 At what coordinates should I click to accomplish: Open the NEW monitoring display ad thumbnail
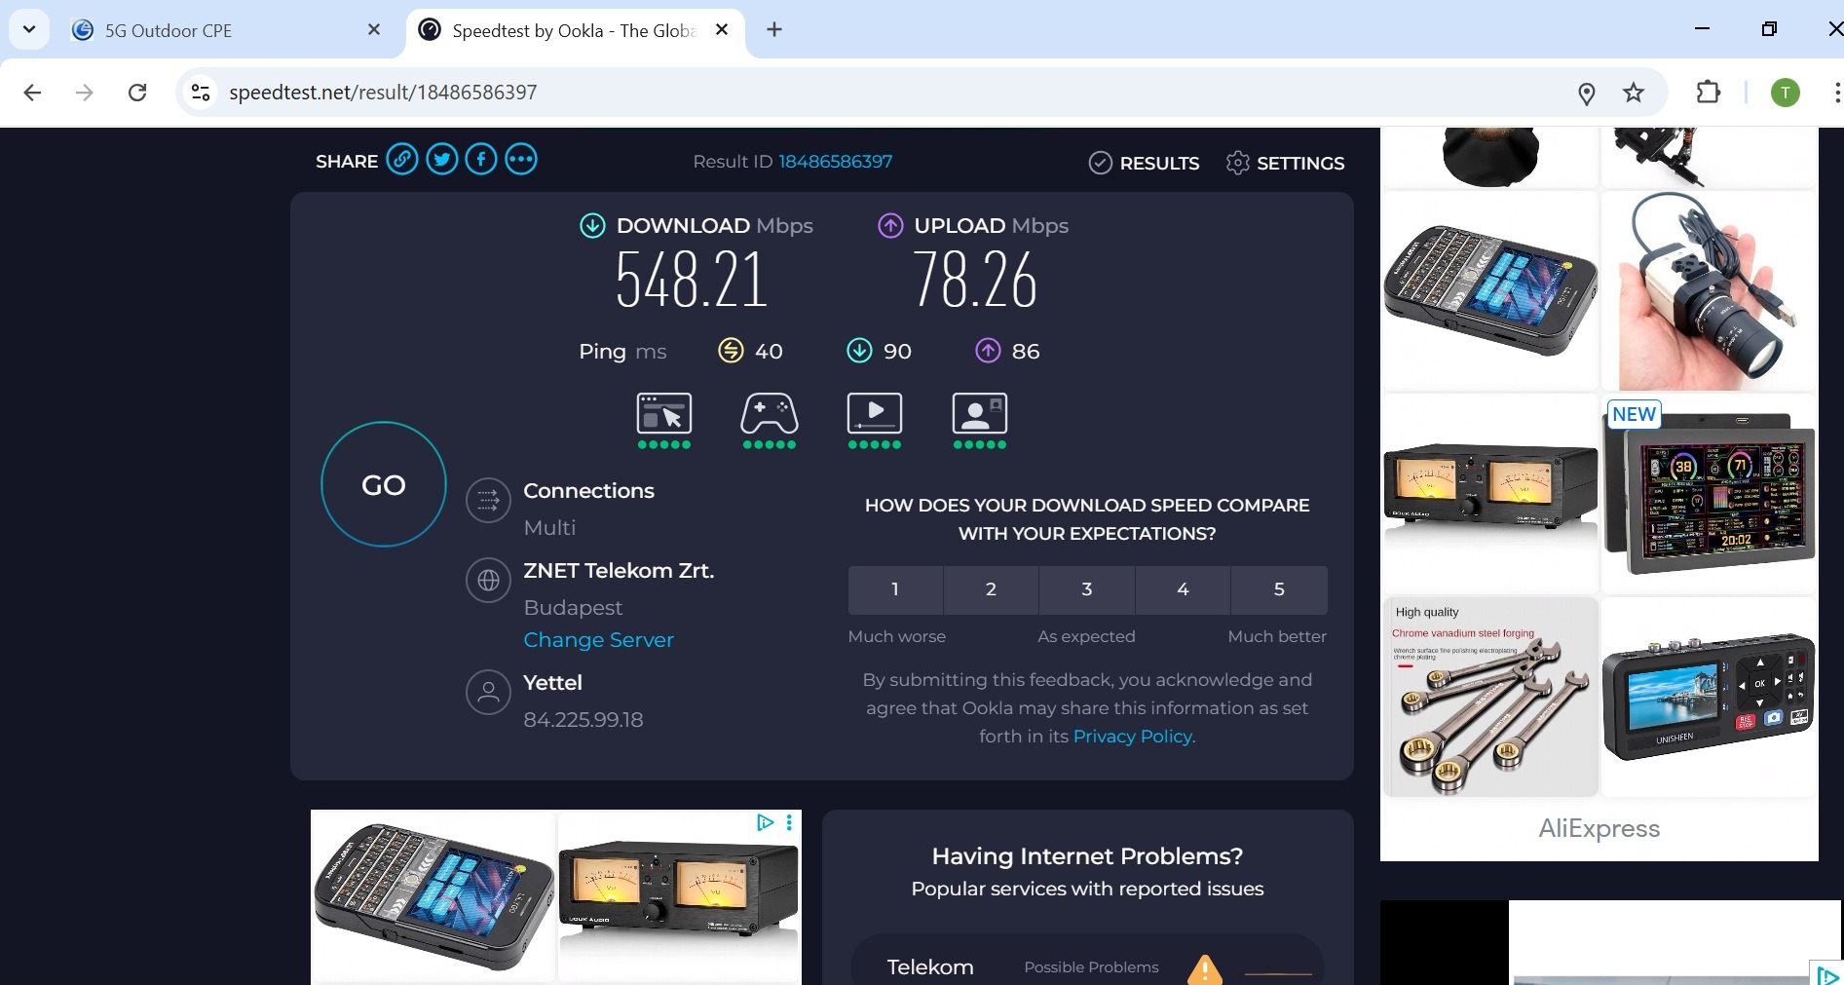coord(1709,494)
